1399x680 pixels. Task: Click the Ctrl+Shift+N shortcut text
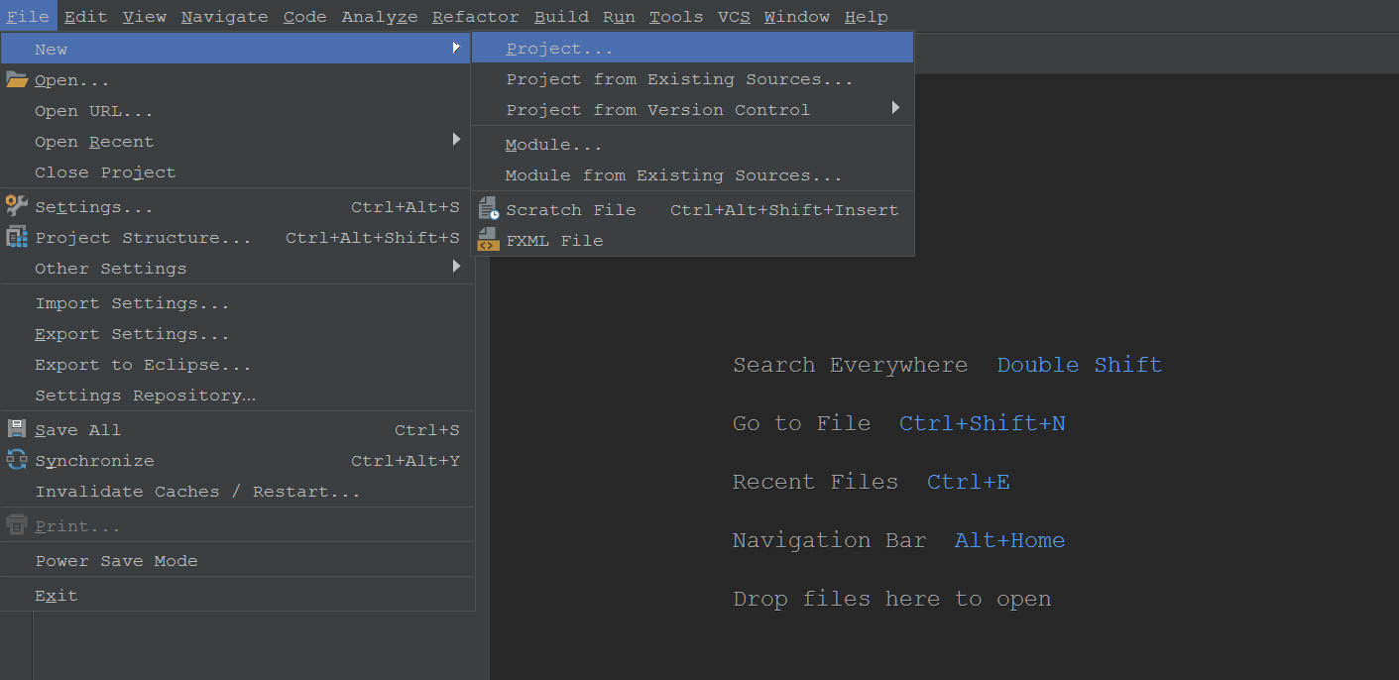coord(982,423)
